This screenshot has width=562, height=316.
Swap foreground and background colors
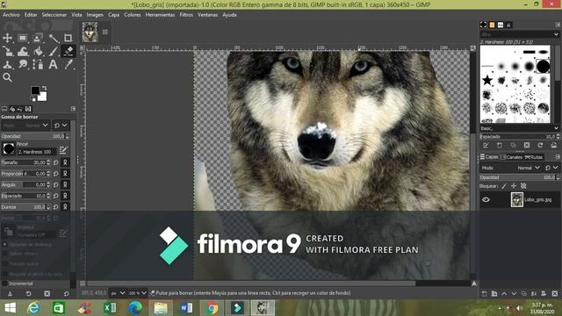coord(45,88)
